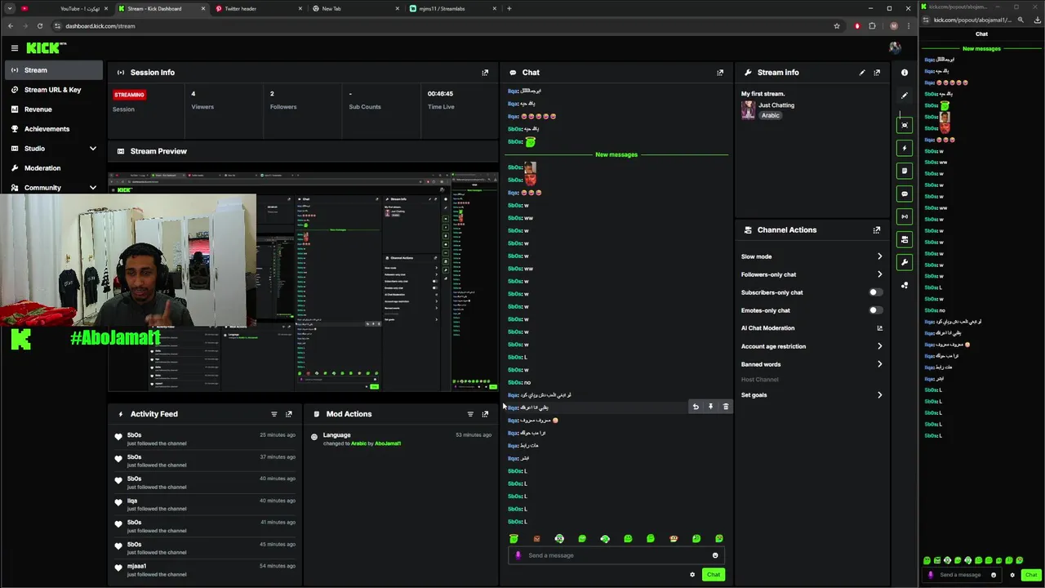Pop out the Stream info panel

(877, 73)
